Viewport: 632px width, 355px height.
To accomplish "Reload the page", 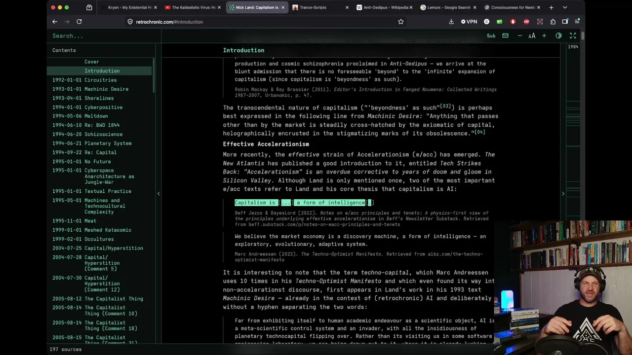I will [79, 22].
